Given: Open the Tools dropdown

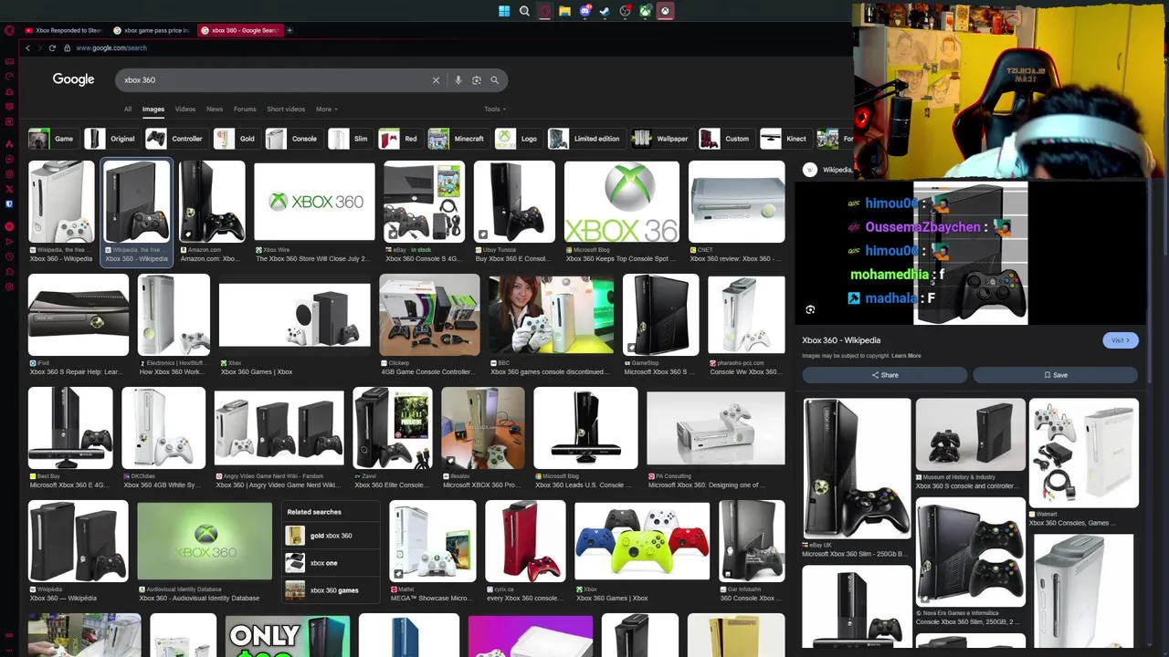Looking at the screenshot, I should pos(494,109).
